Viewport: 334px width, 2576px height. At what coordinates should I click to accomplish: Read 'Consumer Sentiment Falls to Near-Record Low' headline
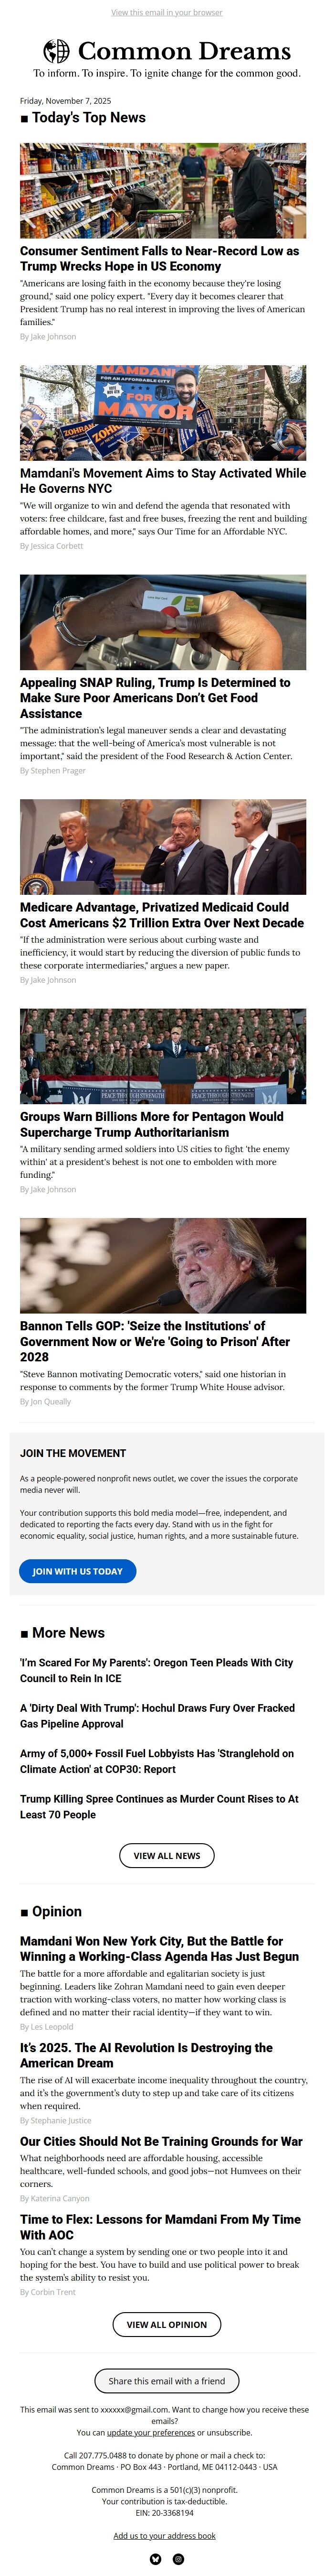(x=159, y=258)
